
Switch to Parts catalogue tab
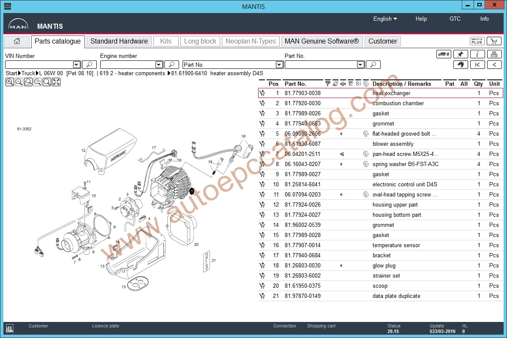click(x=58, y=41)
